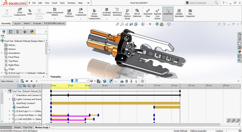The image size is (242, 132).
Task: Create a New Motion Study
Action: pos(127,14)
